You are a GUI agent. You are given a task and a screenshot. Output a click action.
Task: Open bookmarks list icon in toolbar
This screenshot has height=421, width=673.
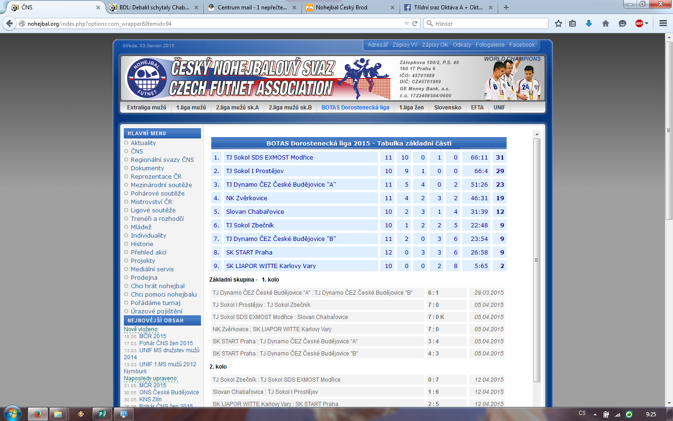pos(573,23)
